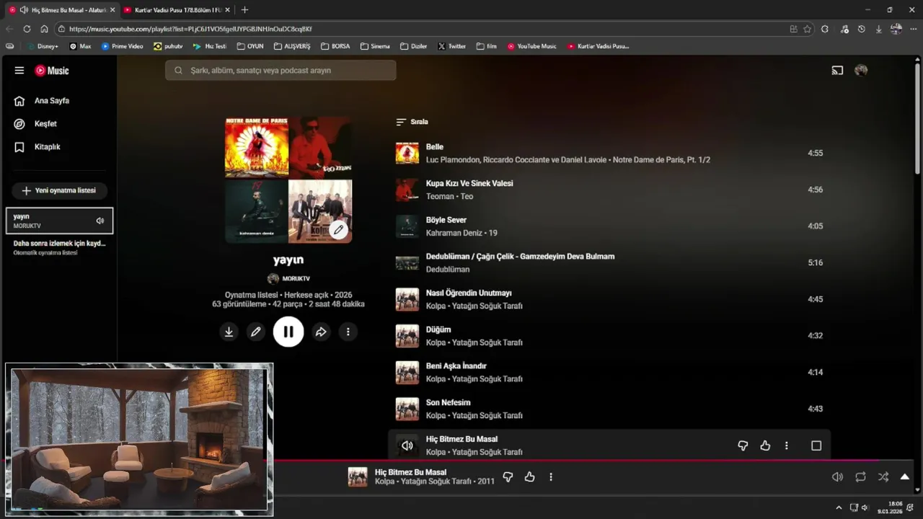Like Hiç Bitmez Bu Masal in list row
This screenshot has width=923, height=519.
click(x=765, y=446)
